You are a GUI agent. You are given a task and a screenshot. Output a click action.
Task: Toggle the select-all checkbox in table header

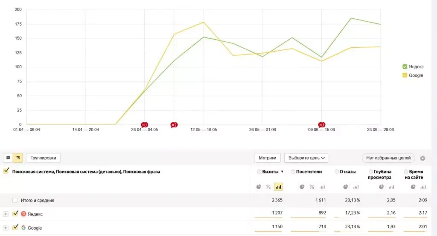click(x=6, y=171)
